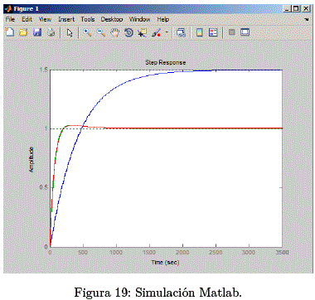
Task: Hide plot tools using the toolbar icon
Action: [x=232, y=32]
